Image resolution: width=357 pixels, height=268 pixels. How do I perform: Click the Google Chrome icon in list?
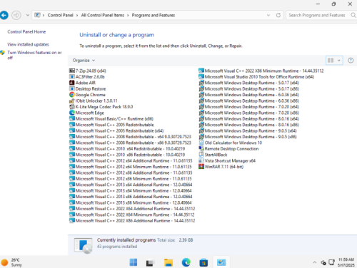click(72, 95)
